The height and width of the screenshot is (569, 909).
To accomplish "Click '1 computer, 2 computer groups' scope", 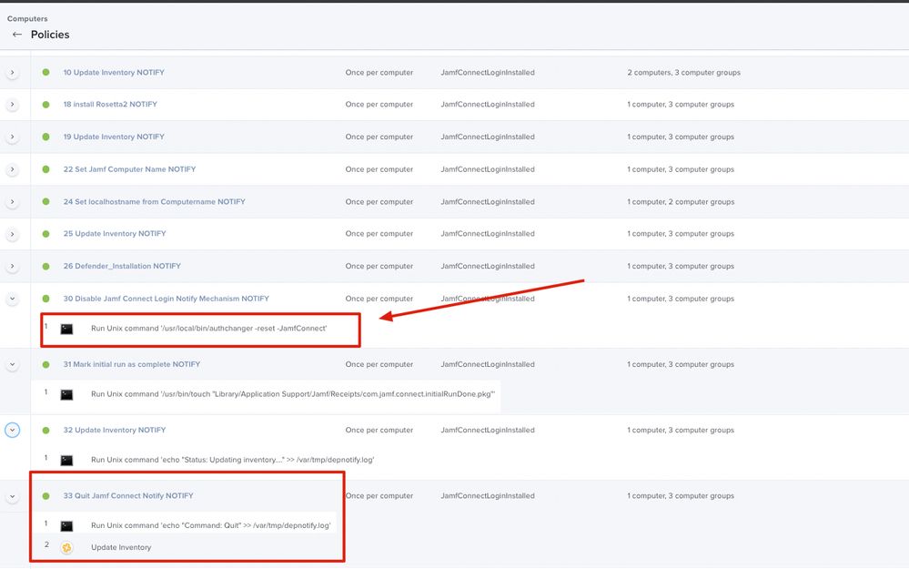I will click(681, 202).
